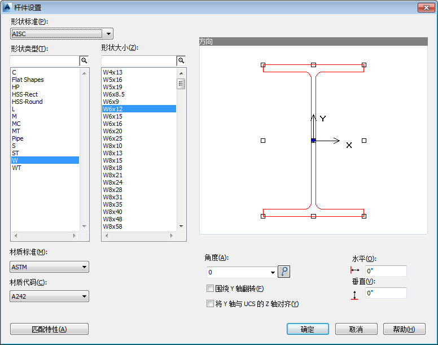The width and height of the screenshot is (438, 345).
Task: Select shape size W4x13
Action: [139, 72]
